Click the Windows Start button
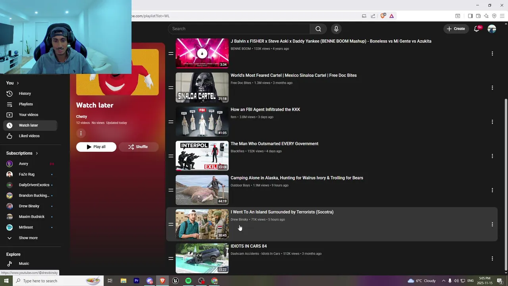The height and width of the screenshot is (286, 508). (x=6, y=281)
